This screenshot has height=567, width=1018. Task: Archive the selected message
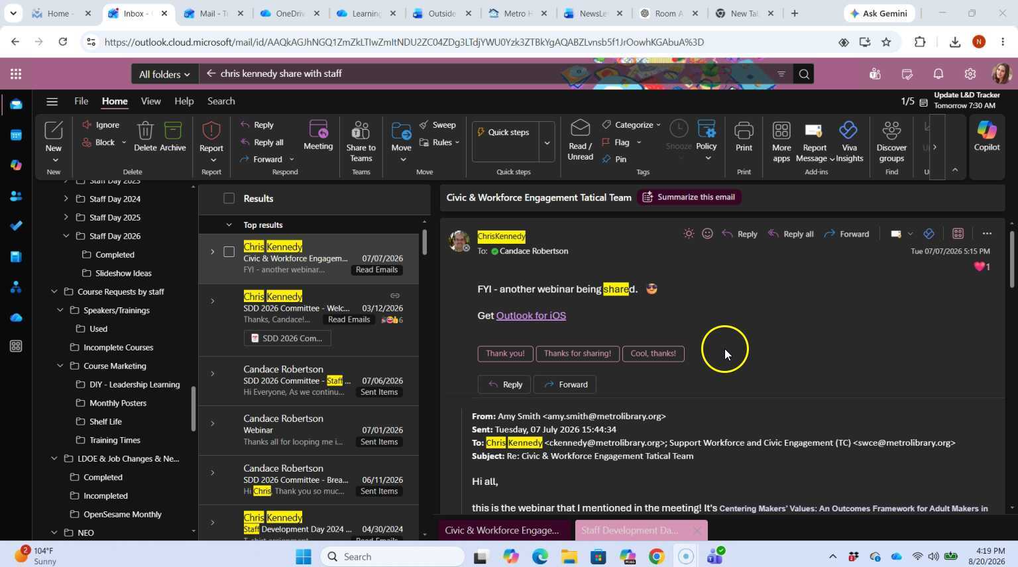(172, 136)
